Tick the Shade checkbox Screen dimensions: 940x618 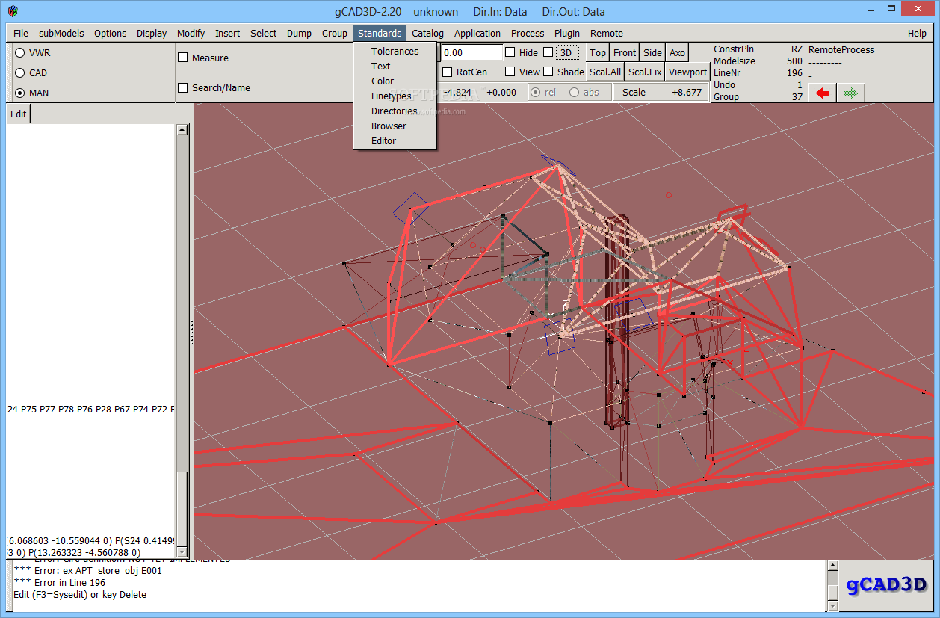(548, 72)
